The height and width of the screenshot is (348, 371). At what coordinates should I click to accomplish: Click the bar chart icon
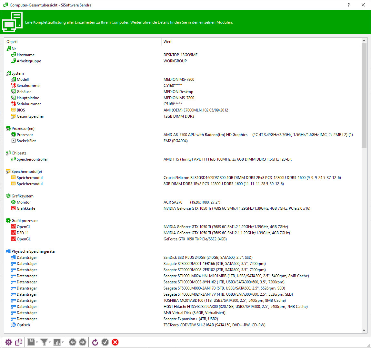[x=57, y=342]
